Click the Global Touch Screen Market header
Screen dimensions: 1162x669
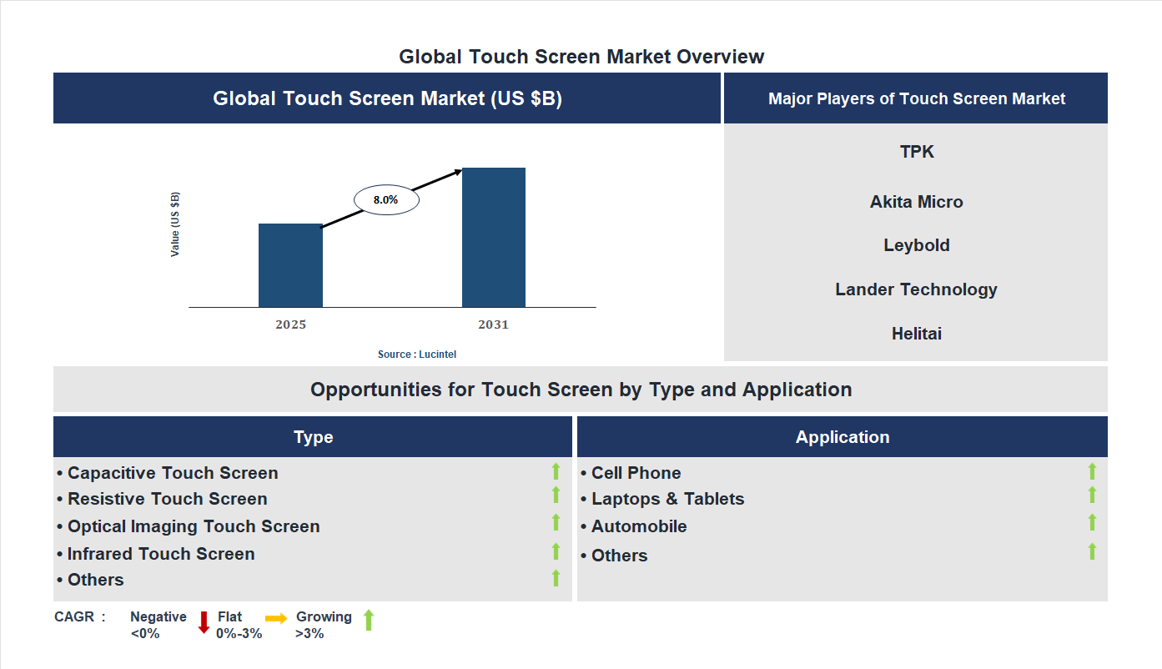(x=386, y=98)
